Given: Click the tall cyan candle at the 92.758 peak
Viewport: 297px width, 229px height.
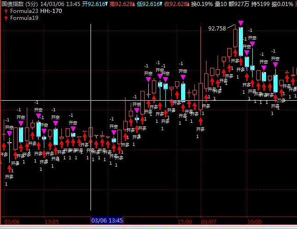Looking at the screenshot, I should tap(241, 42).
